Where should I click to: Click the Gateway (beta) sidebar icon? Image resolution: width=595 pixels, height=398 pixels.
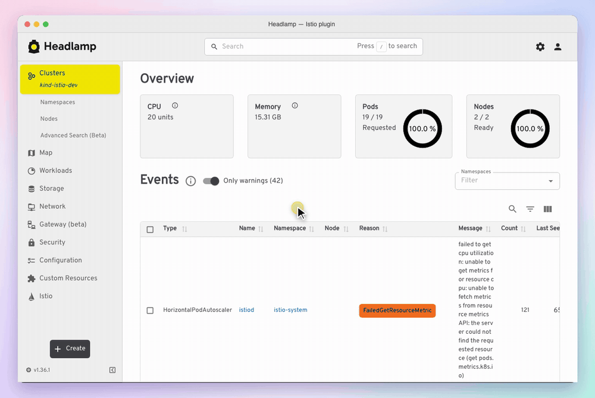coord(32,225)
